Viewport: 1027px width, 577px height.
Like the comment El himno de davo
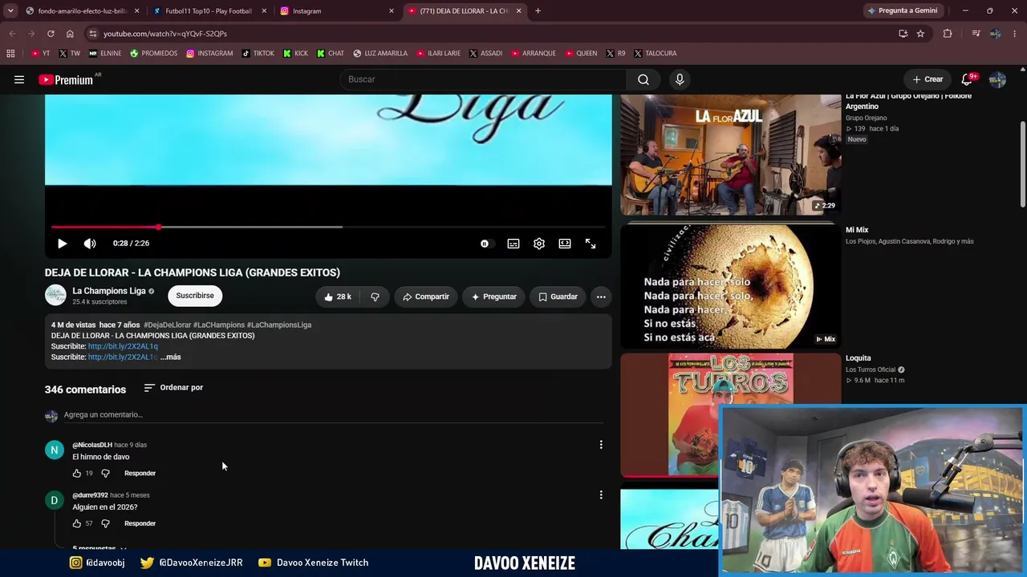pos(77,474)
